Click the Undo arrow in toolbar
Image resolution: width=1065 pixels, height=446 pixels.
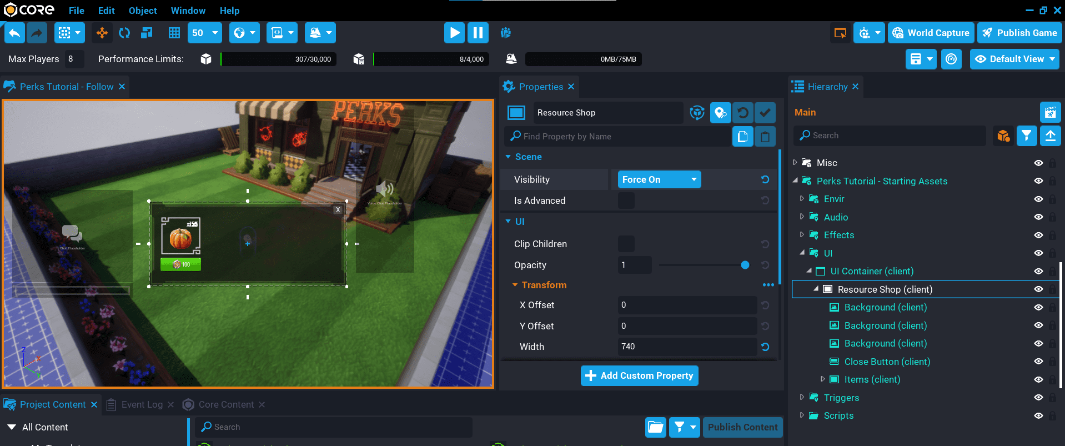(x=14, y=33)
